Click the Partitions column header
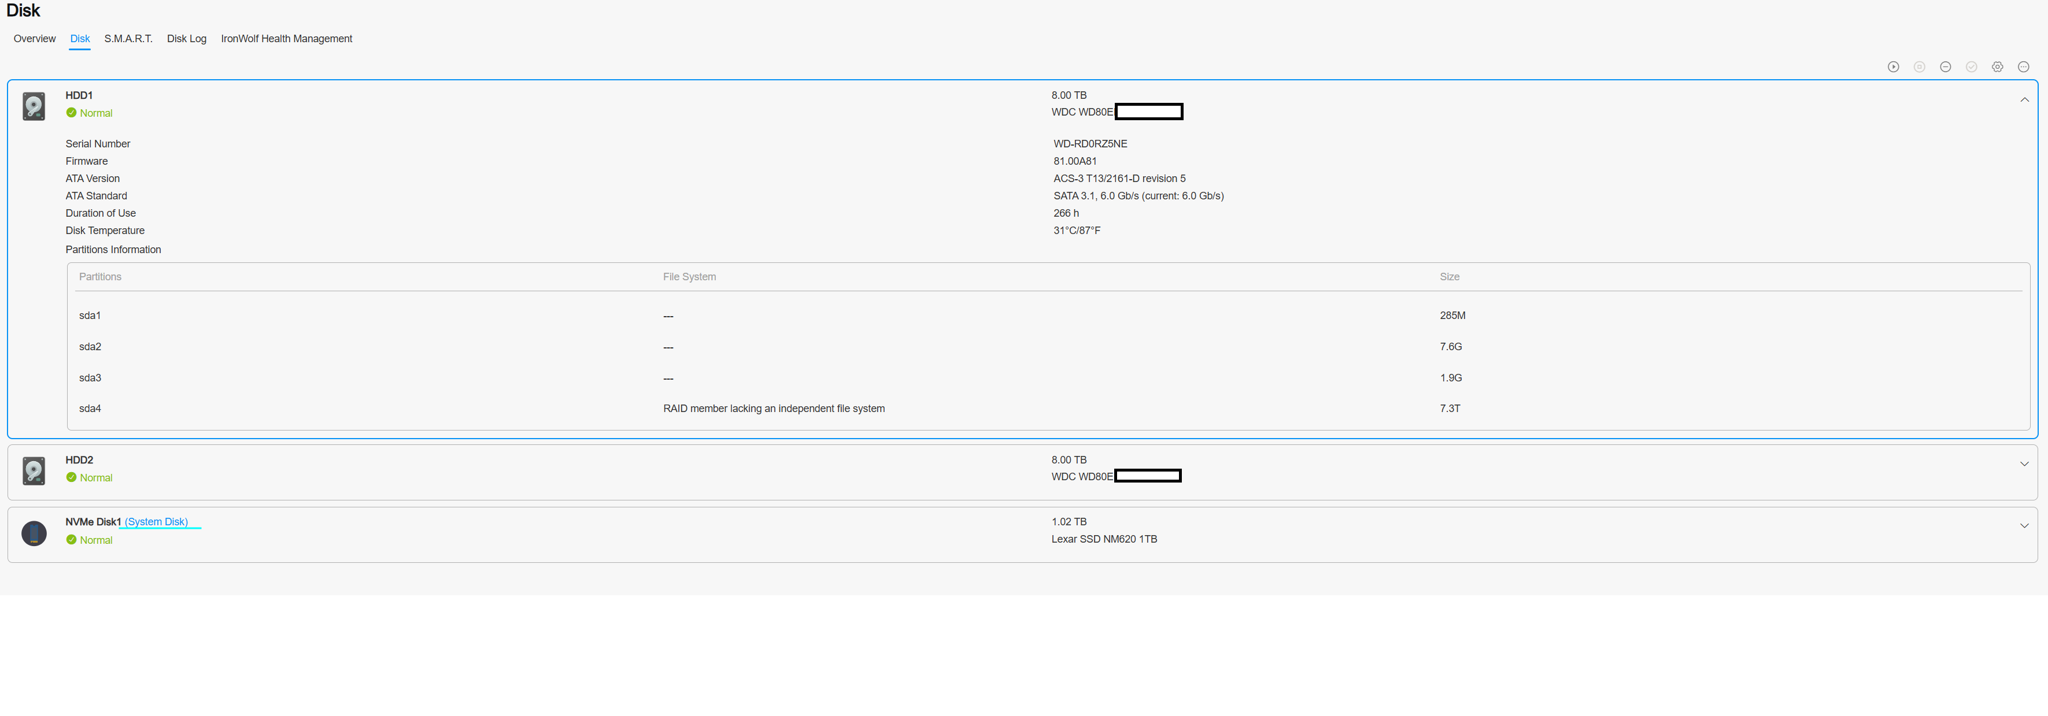 100,277
